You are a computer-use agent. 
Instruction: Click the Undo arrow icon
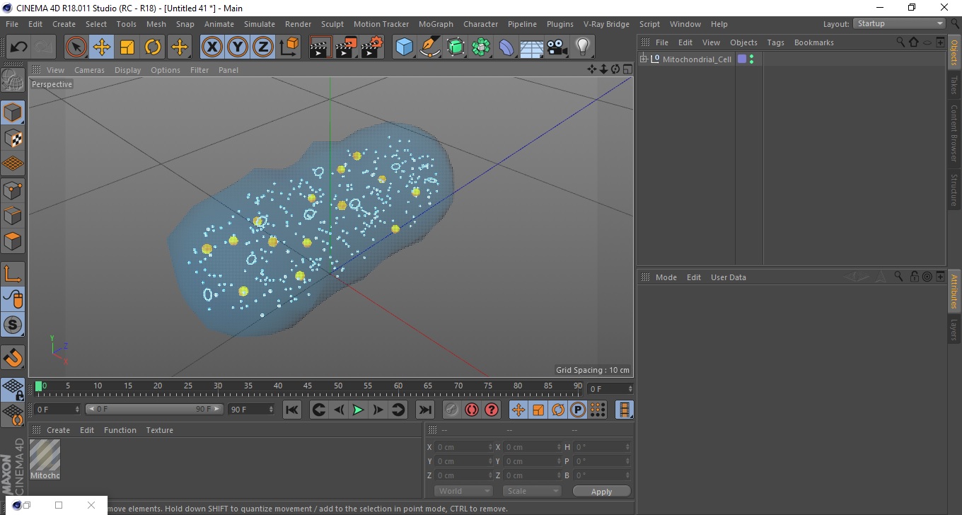[x=18, y=47]
